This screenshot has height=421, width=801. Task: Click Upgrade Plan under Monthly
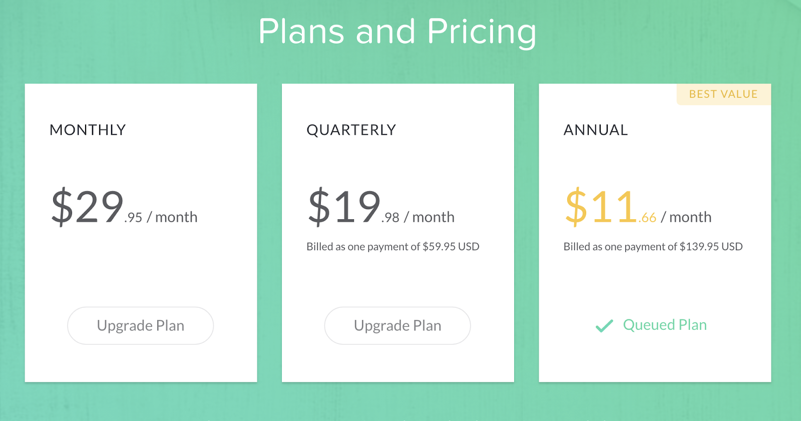141,325
